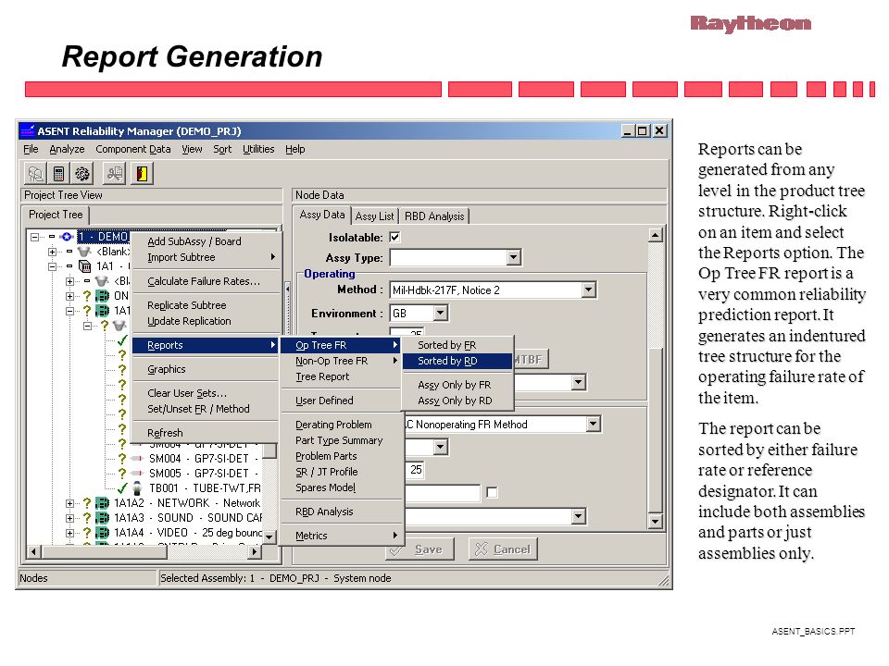Open the Utilities menu
The width and height of the screenshot is (889, 666).
pos(258,149)
